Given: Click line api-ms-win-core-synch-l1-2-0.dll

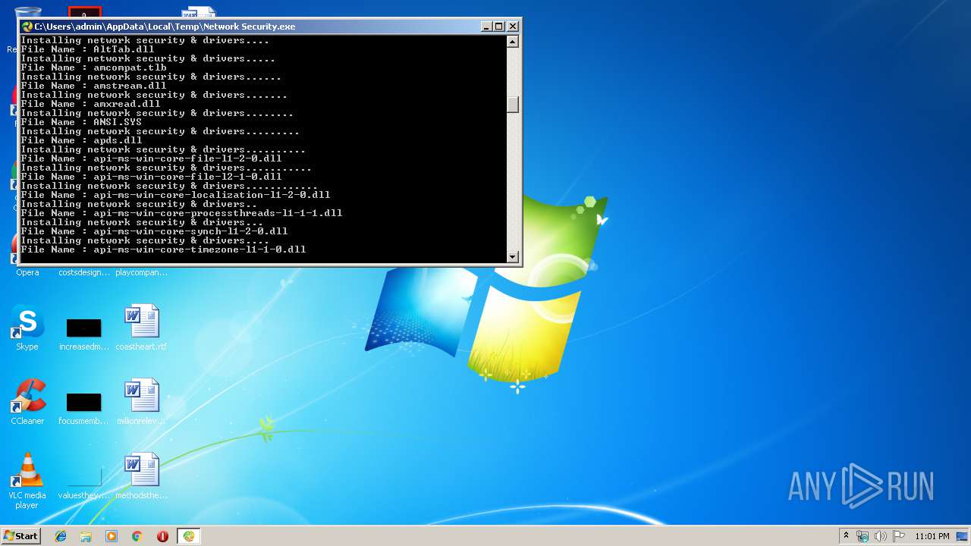Looking at the screenshot, I should click(154, 231).
